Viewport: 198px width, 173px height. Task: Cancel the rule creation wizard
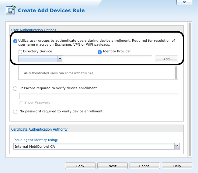coord(145,166)
